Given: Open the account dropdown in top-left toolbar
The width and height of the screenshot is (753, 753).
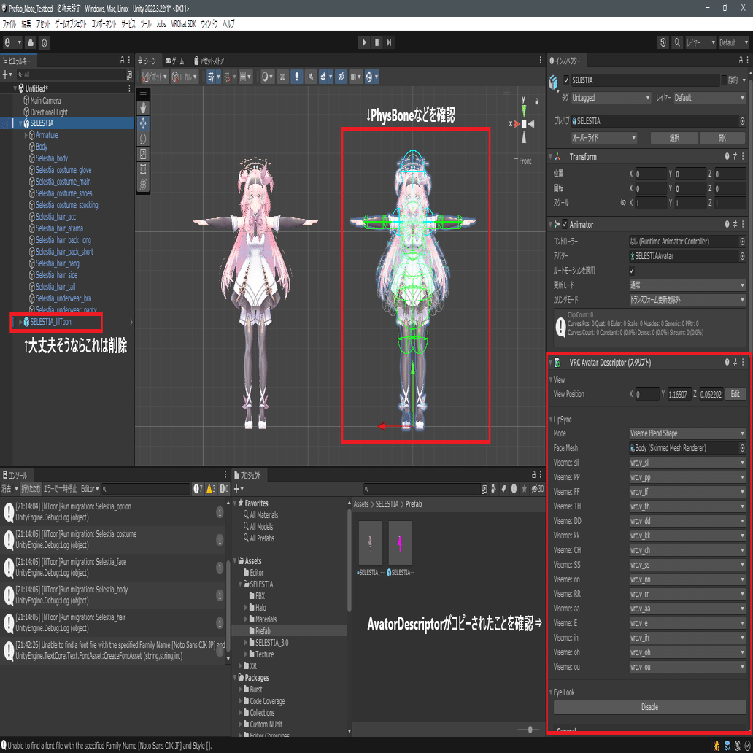Looking at the screenshot, I should pyautogui.click(x=13, y=42).
